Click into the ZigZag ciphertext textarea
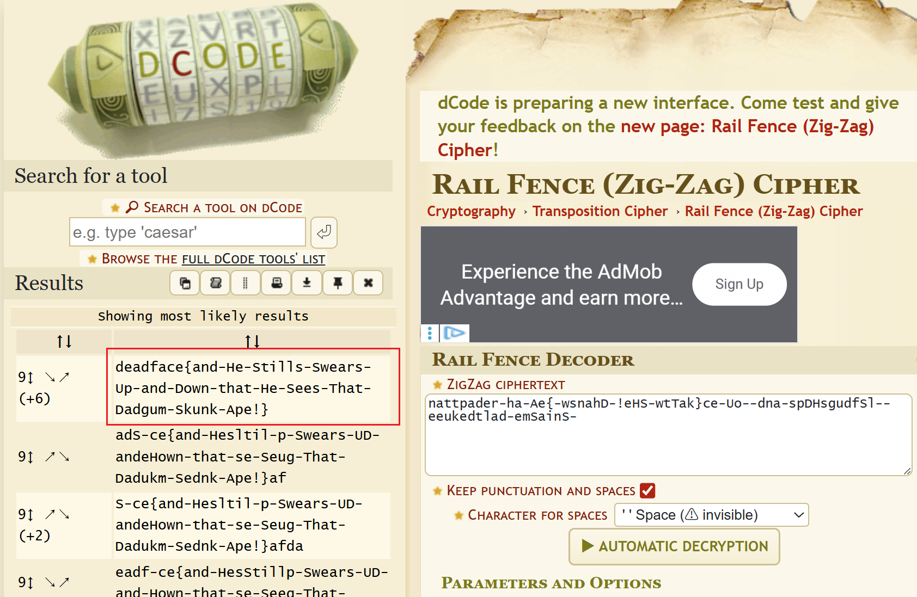 coord(668,435)
